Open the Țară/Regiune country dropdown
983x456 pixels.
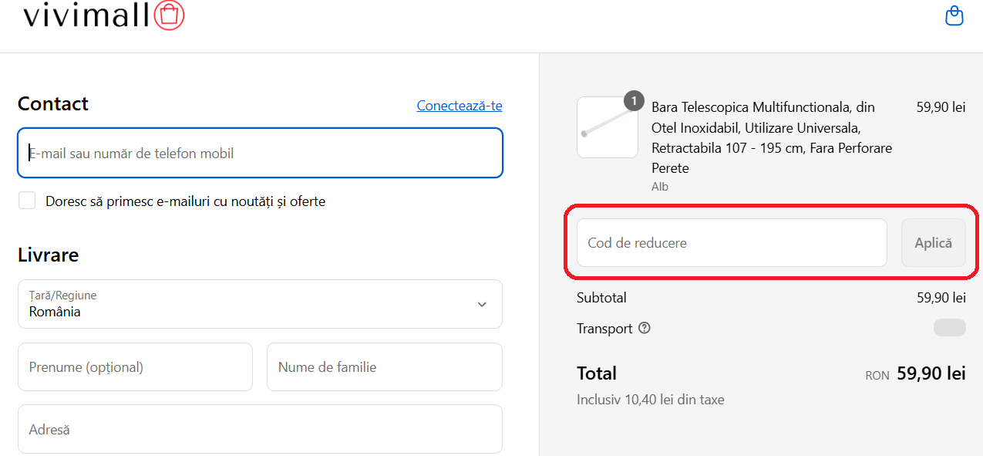[x=260, y=304]
